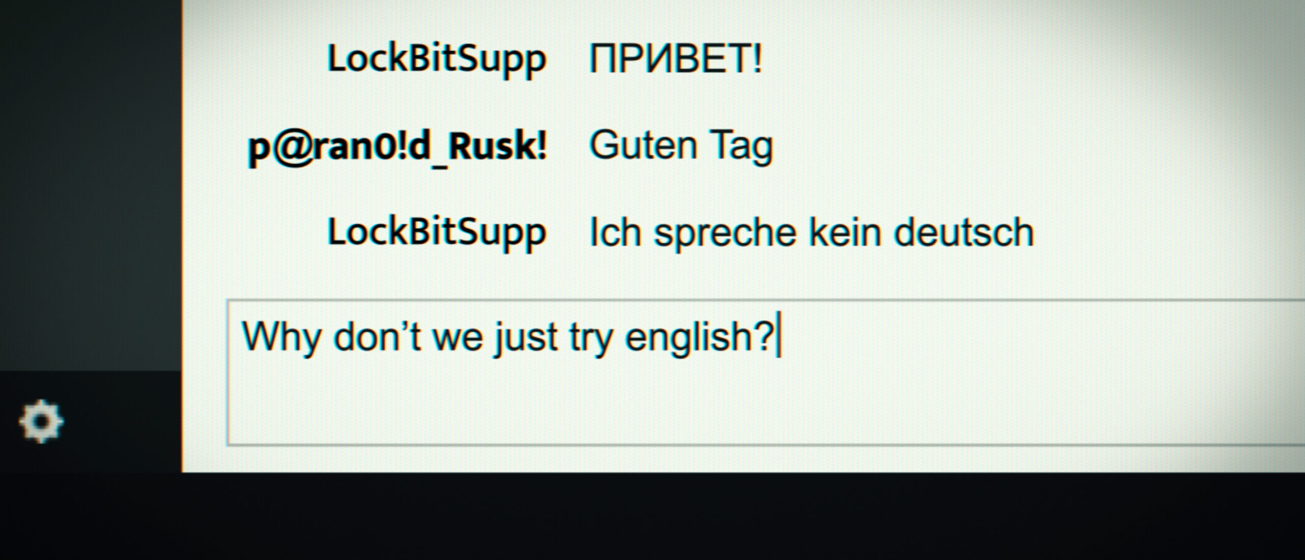This screenshot has width=1305, height=560.
Task: Click LockBitSupp username beside German reply
Action: point(436,233)
